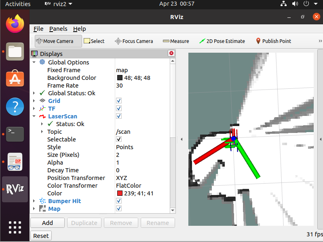Image resolution: width=323 pixels, height=242 pixels.
Task: Open the document viewer in the dock
Action: pyautogui.click(x=15, y=162)
